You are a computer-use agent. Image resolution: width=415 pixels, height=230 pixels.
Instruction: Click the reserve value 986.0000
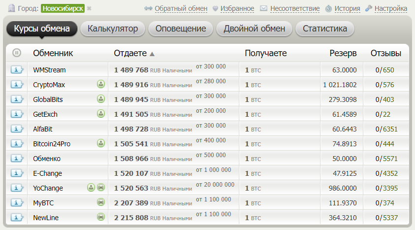pos(343,188)
